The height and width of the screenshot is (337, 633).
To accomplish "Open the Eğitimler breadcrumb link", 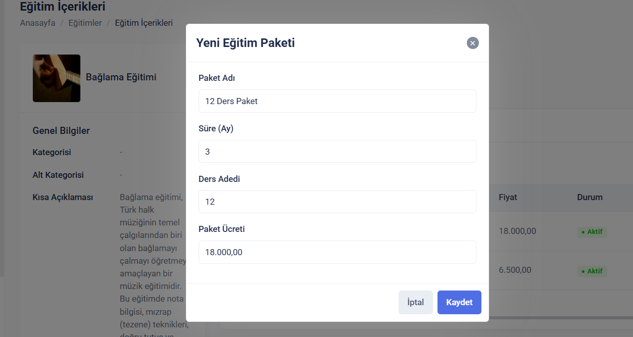I will pyautogui.click(x=85, y=23).
